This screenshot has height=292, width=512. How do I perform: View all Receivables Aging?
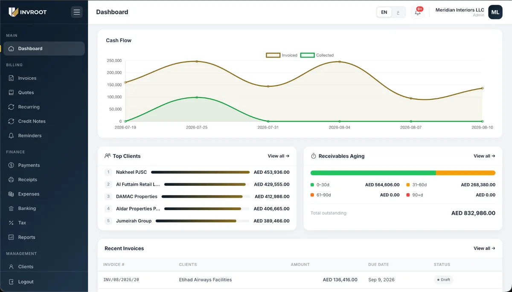tap(484, 156)
